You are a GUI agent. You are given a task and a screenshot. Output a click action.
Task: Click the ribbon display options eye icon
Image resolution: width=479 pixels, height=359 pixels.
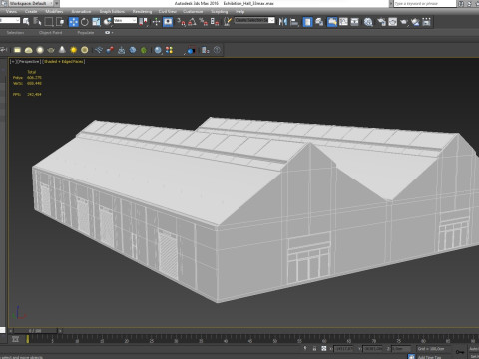point(108,33)
